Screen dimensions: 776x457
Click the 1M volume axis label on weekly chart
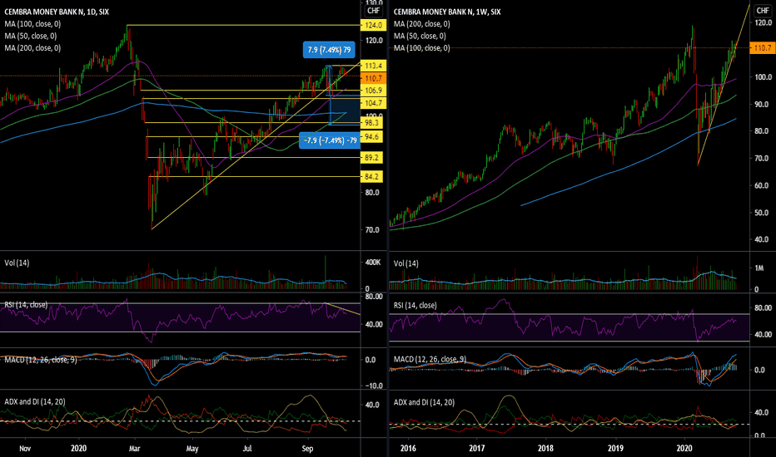(x=759, y=268)
